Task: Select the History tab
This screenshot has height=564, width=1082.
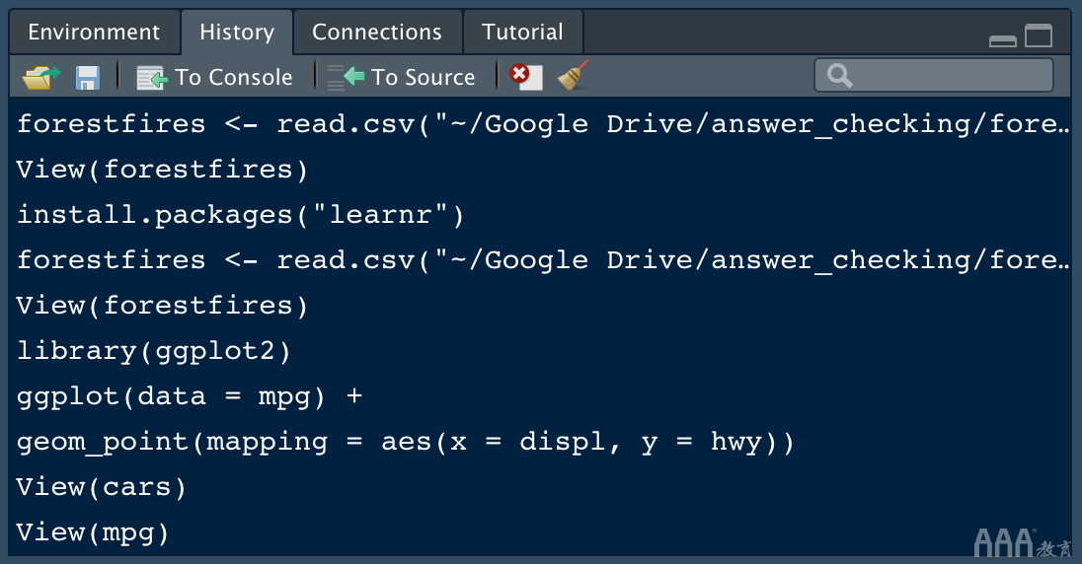Action: coord(237,33)
